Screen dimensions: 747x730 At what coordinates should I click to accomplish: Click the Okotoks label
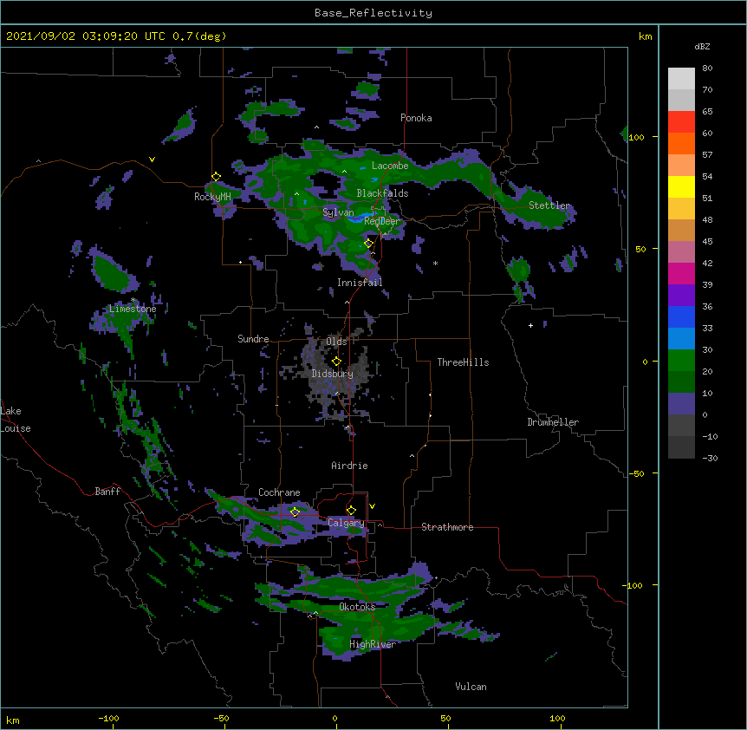[x=357, y=607]
